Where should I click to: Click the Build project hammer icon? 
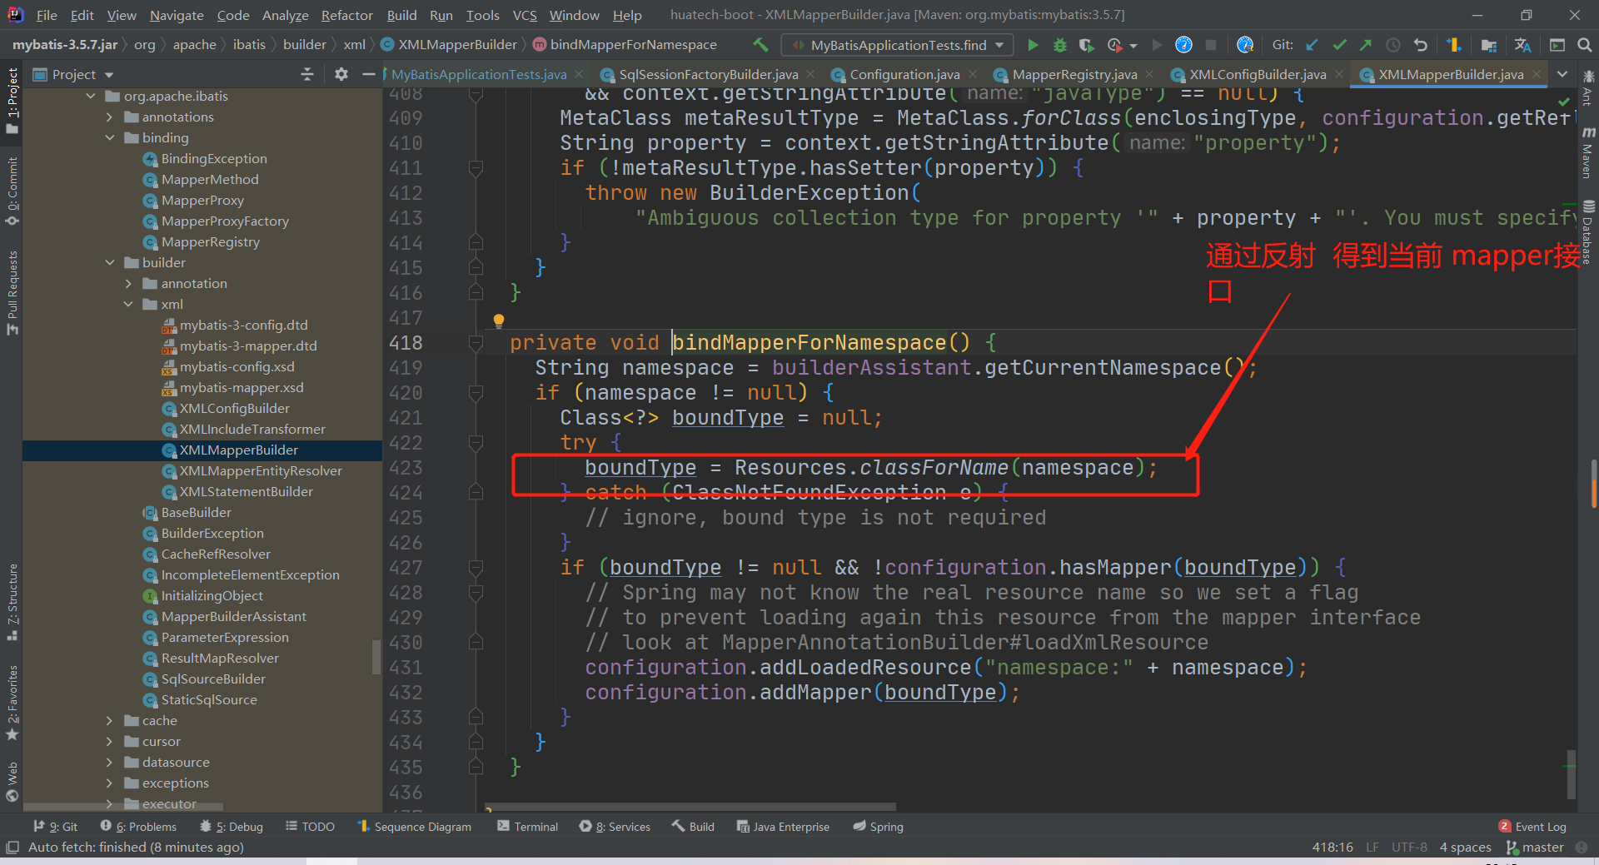click(760, 45)
